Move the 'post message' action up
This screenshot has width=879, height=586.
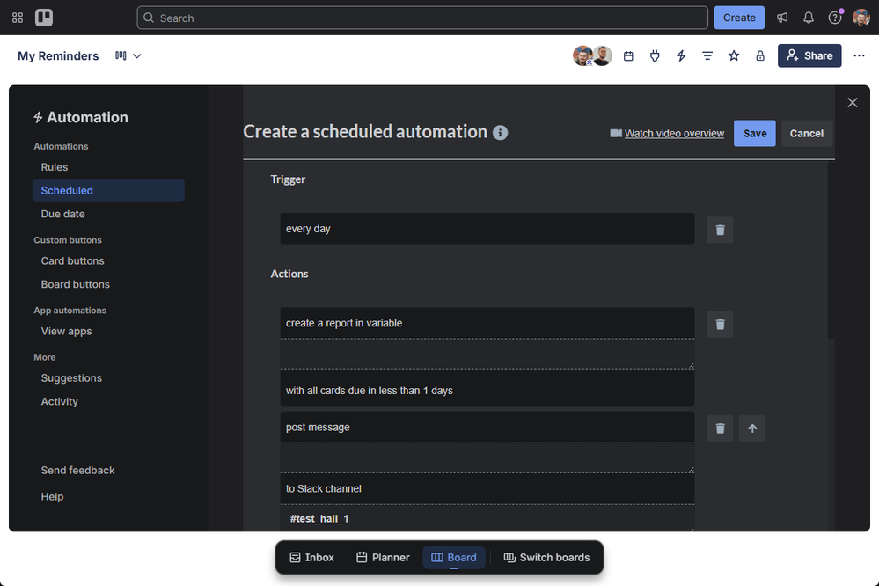pyautogui.click(x=752, y=429)
